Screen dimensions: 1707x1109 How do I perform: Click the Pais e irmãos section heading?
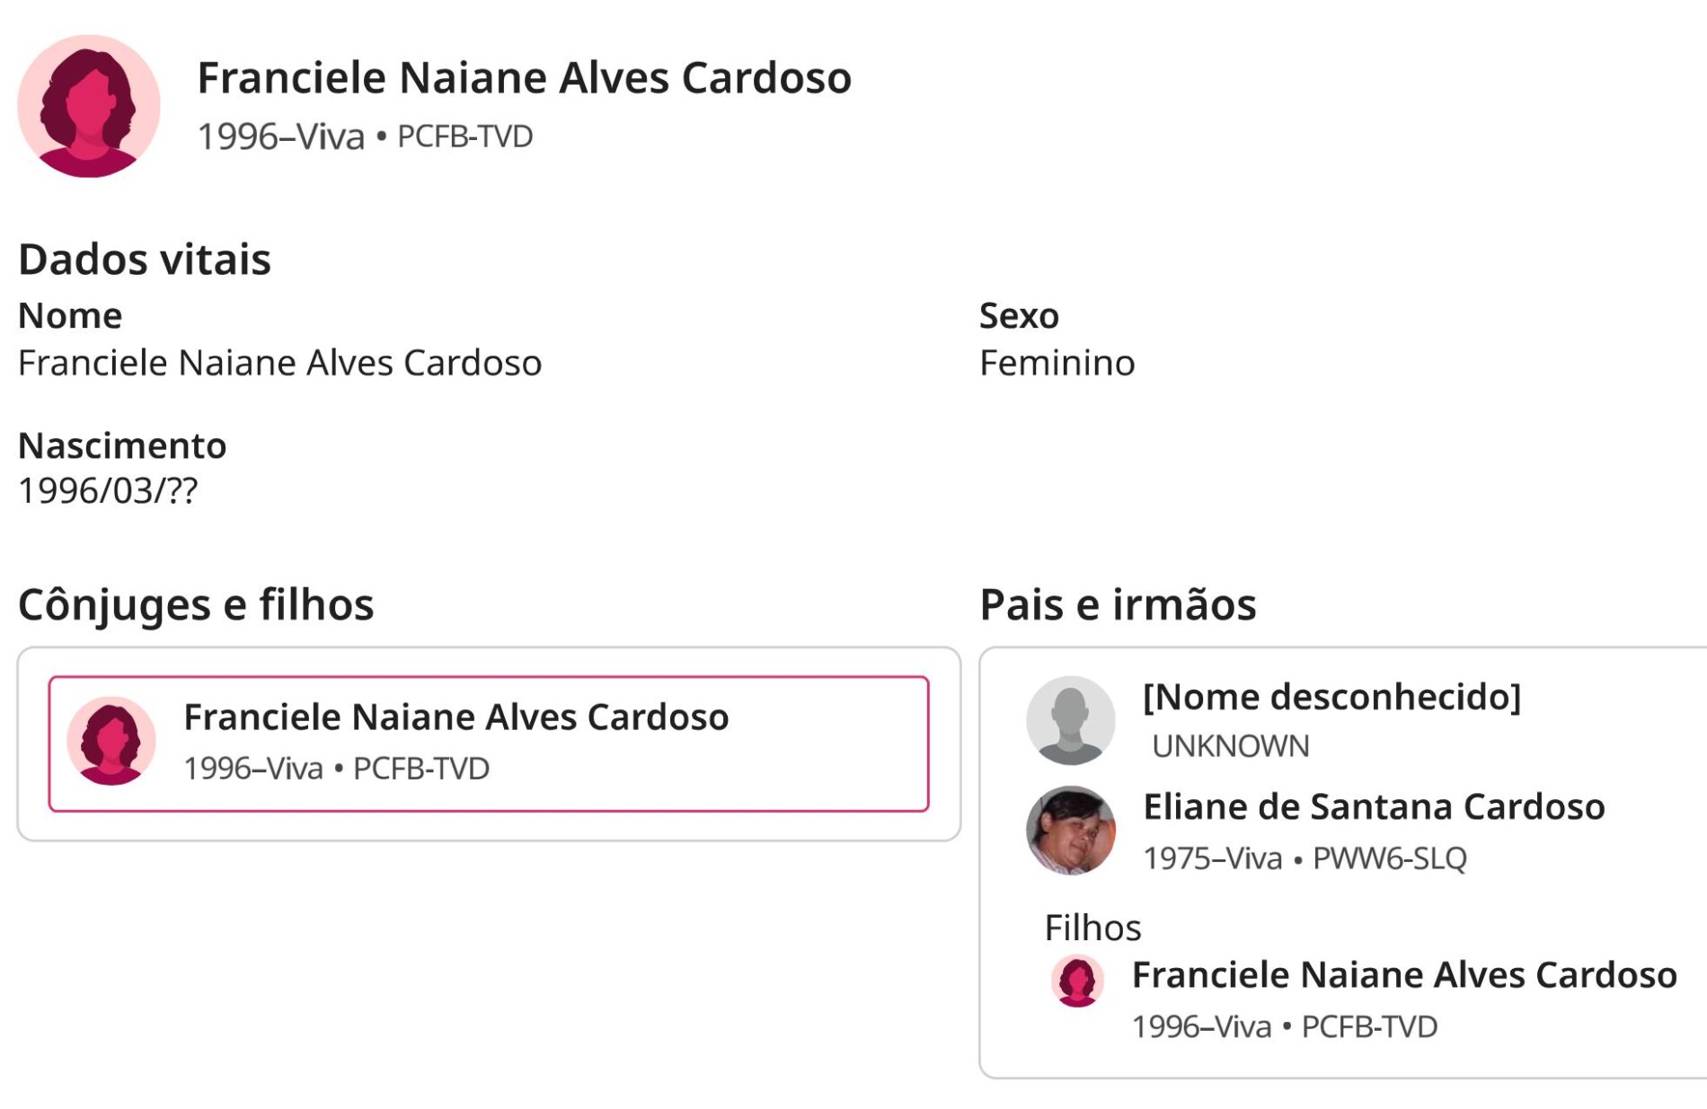tap(1118, 604)
